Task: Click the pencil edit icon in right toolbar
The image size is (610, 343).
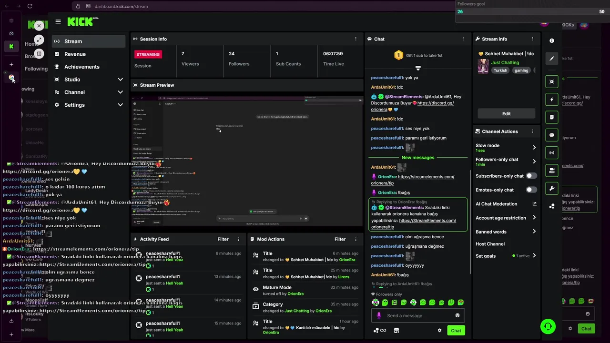Action: [x=552, y=59]
